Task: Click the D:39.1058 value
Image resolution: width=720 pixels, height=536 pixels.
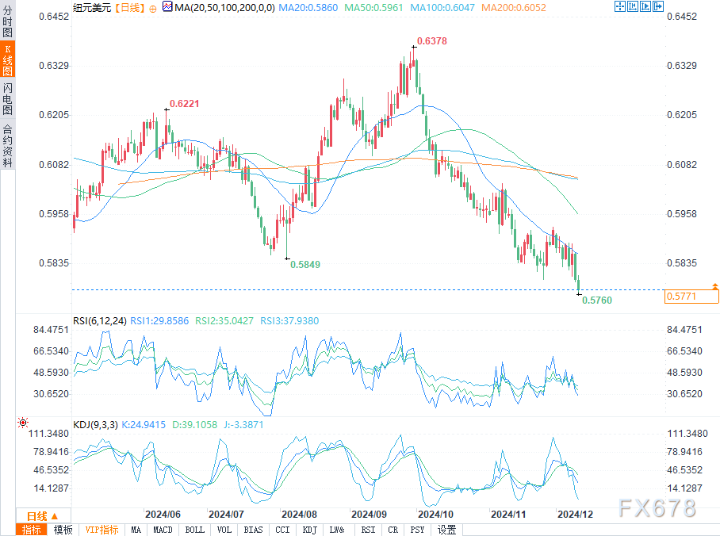Action: (x=195, y=424)
